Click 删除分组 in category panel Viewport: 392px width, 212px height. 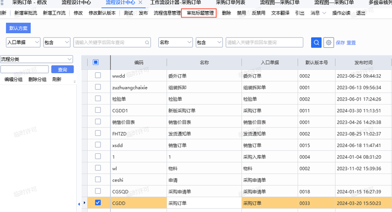click(x=37, y=80)
